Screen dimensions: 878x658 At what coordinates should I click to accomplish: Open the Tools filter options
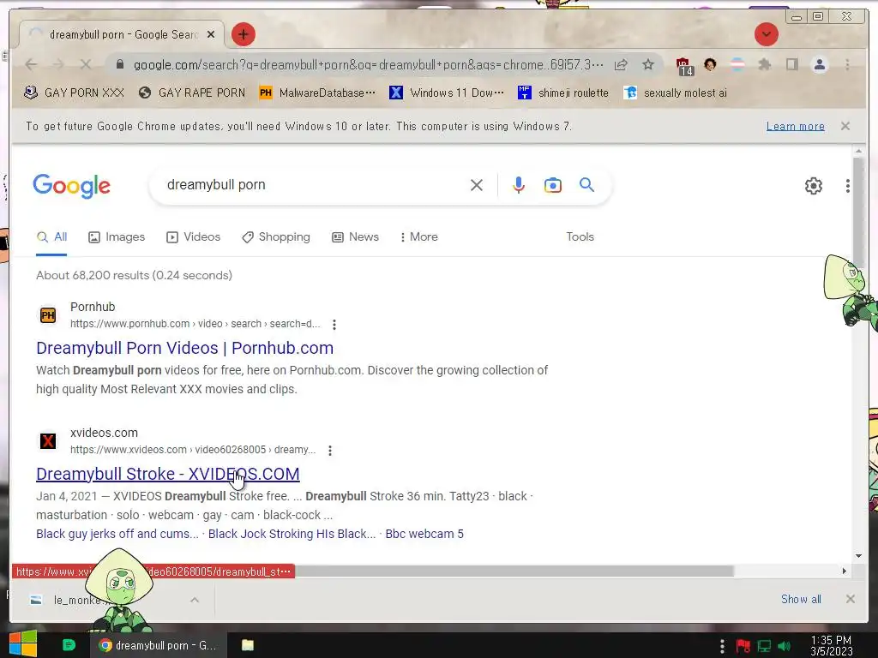[580, 236]
